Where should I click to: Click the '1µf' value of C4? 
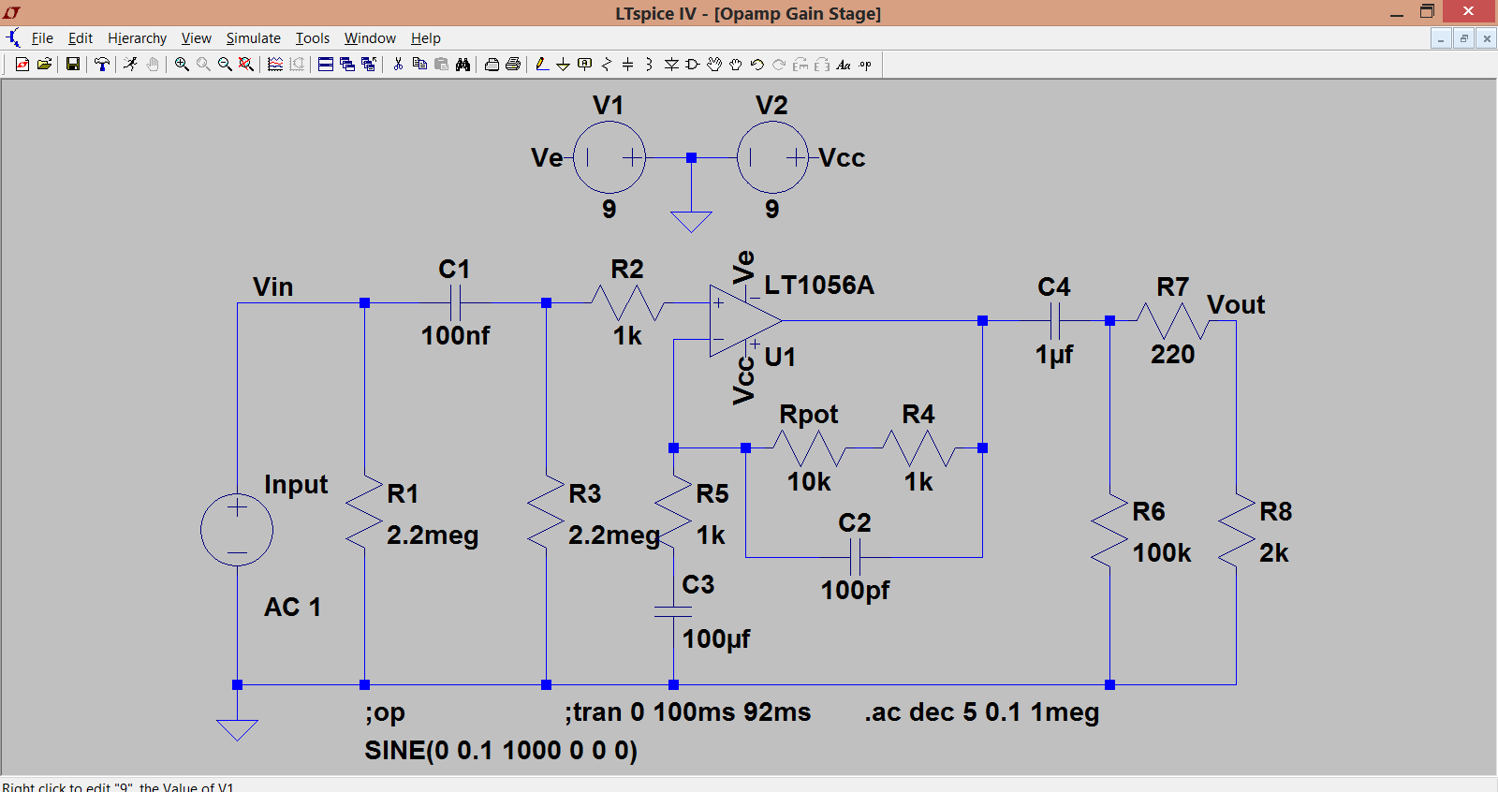1054,355
